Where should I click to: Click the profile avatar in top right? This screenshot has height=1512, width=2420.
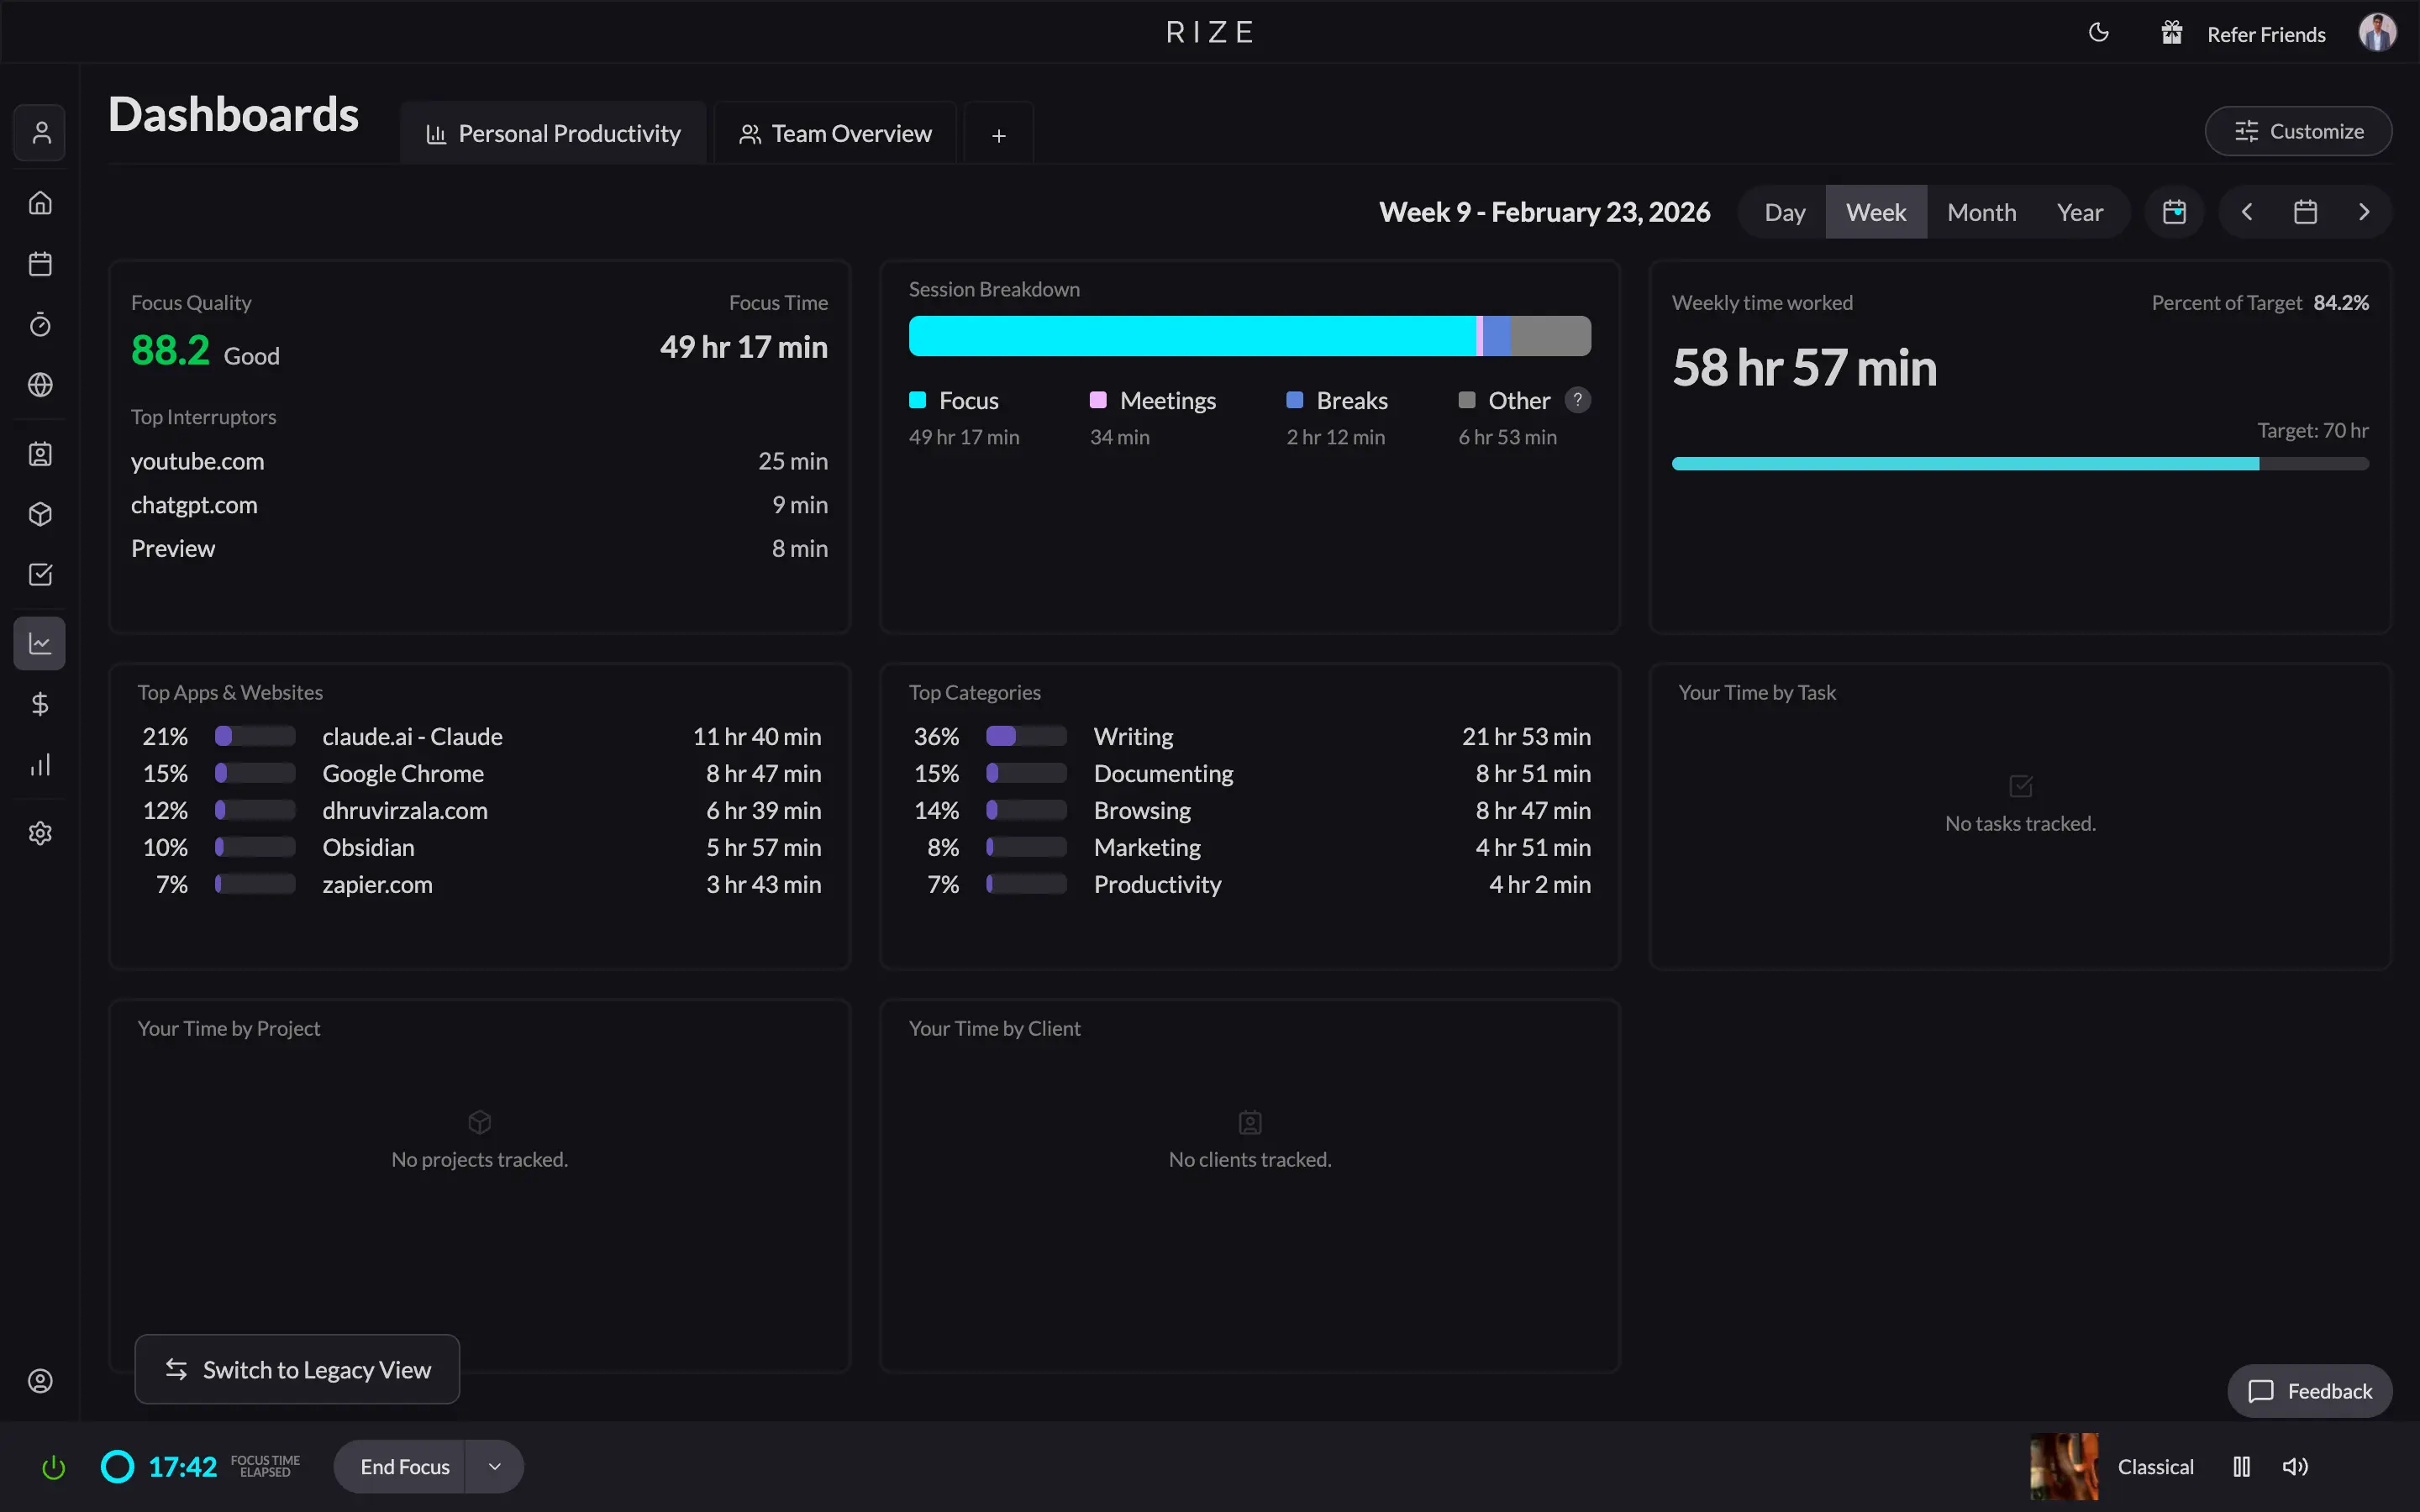(x=2378, y=32)
